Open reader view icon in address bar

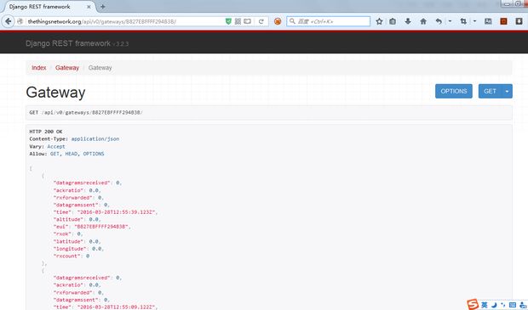point(247,21)
